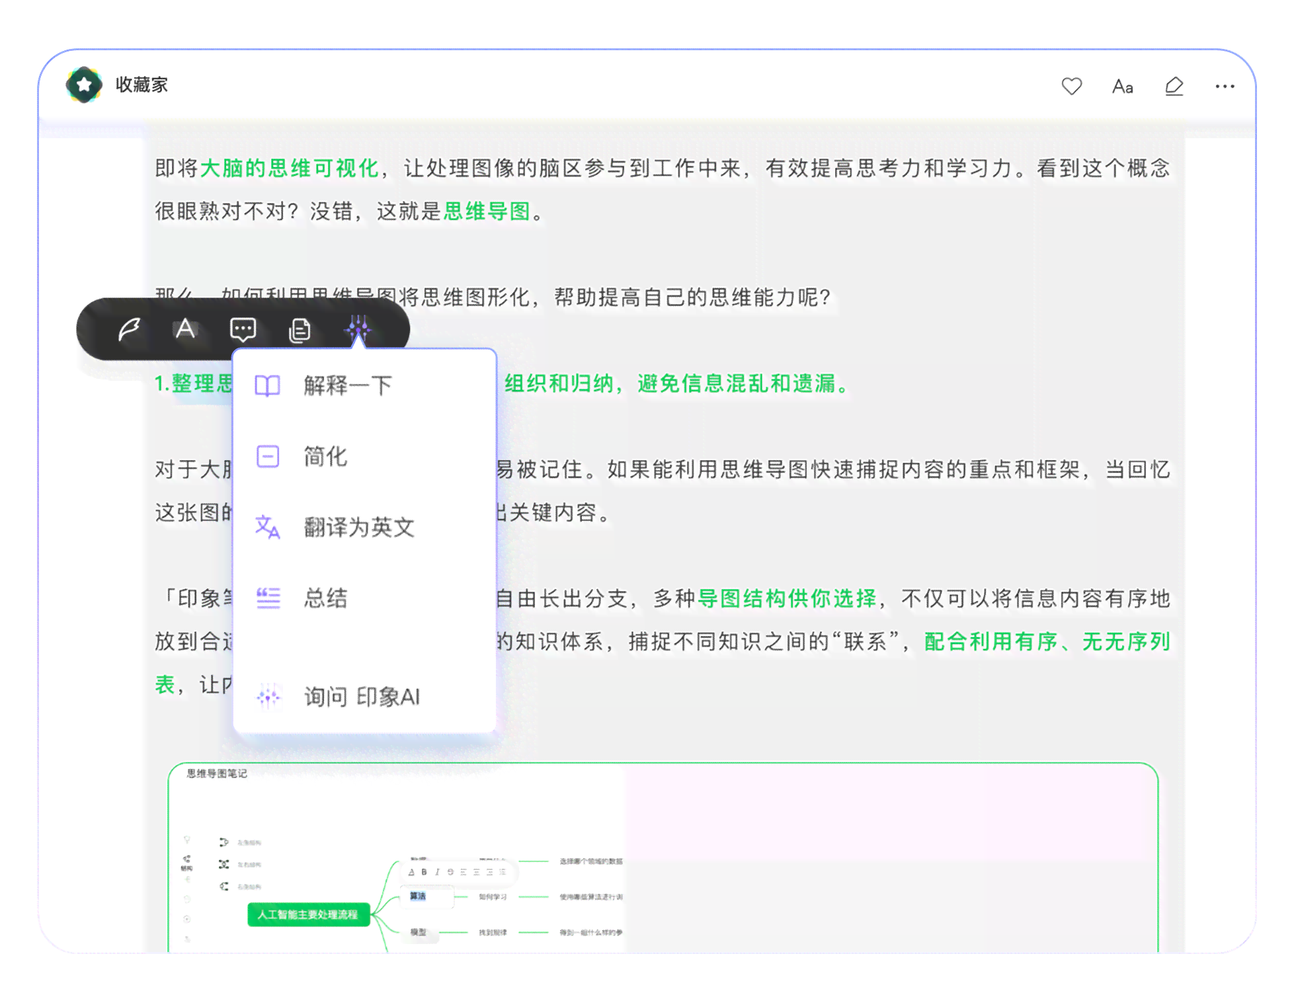Screen dimensions: 1294x989
Task: Click the minus box icon next to 简化
Action: 268,456
